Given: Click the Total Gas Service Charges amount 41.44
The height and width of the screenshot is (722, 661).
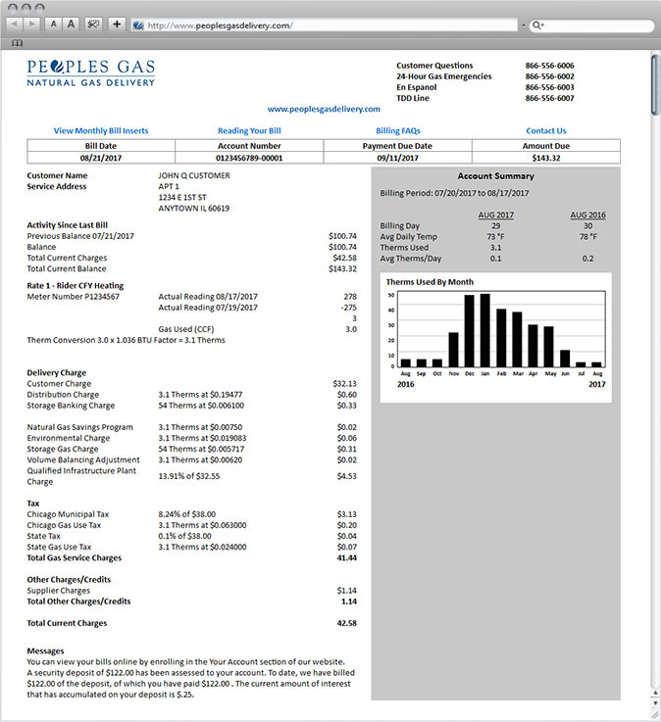Looking at the screenshot, I should pos(346,558).
